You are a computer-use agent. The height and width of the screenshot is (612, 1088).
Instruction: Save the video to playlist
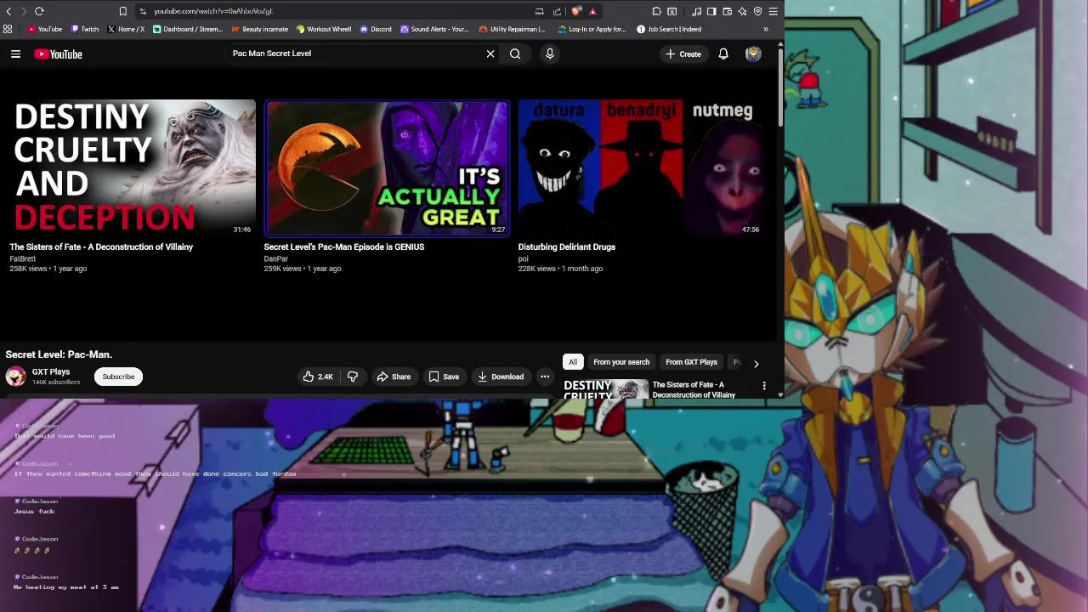pyautogui.click(x=444, y=377)
